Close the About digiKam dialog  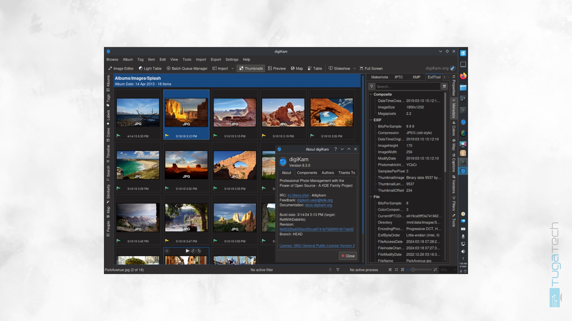tap(348, 256)
